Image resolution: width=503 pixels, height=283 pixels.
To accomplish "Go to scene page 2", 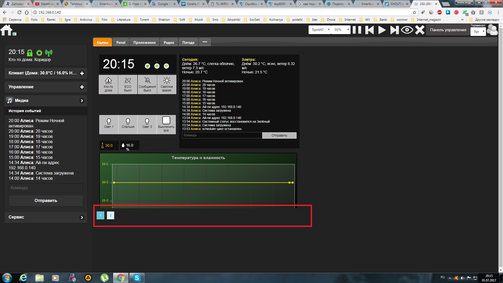I will tap(111, 215).
